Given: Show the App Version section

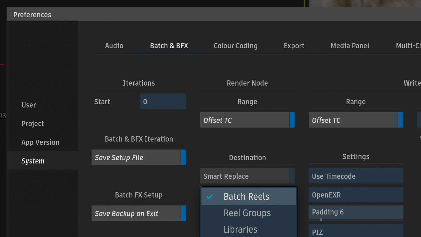Looking at the screenshot, I should (x=40, y=142).
